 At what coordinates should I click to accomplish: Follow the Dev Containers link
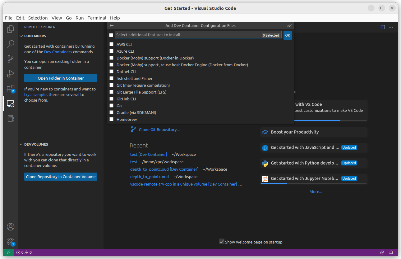[58, 52]
